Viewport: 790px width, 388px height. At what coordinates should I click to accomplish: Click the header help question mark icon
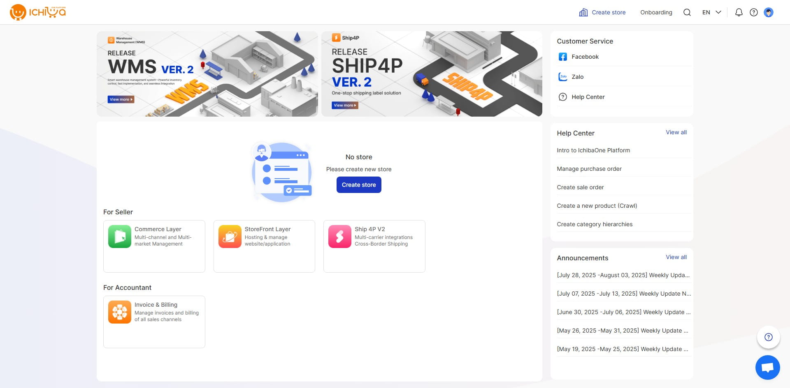point(753,12)
